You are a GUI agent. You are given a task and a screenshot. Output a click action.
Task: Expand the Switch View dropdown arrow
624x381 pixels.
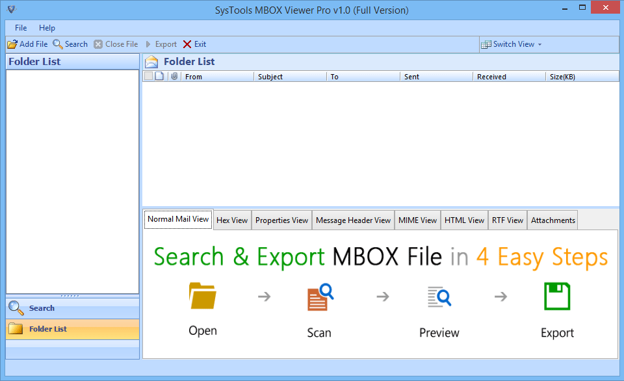(539, 45)
